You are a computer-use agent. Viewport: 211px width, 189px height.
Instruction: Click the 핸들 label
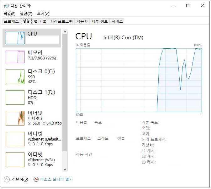pyautogui.click(x=121, y=138)
